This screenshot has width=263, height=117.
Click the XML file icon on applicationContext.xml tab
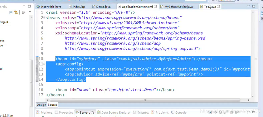click(119, 7)
